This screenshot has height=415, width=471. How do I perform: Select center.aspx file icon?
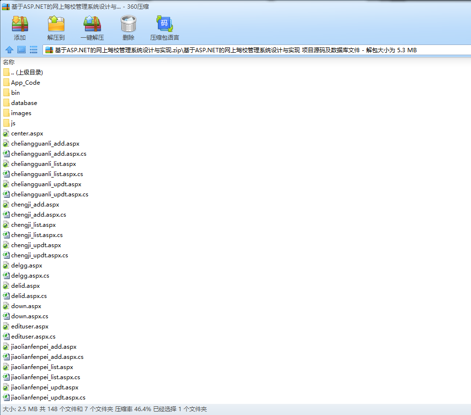coord(6,133)
